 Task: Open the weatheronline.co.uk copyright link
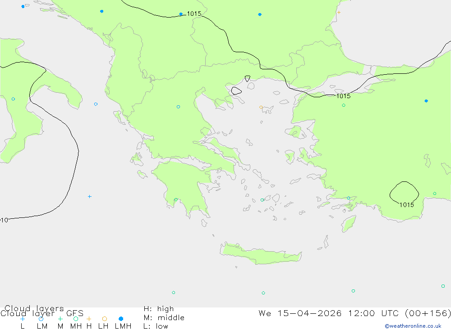pyautogui.click(x=413, y=326)
